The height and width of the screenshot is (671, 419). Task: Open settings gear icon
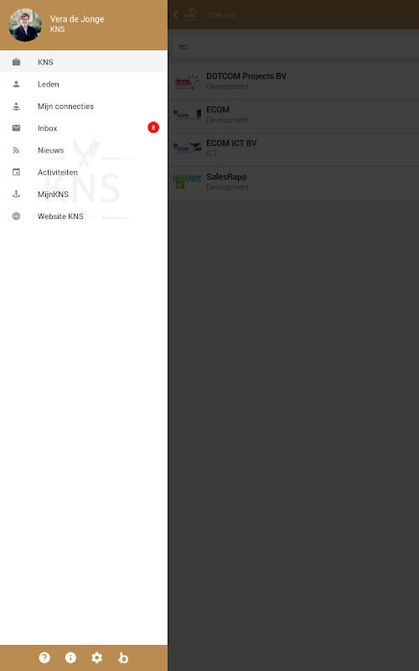(97, 658)
